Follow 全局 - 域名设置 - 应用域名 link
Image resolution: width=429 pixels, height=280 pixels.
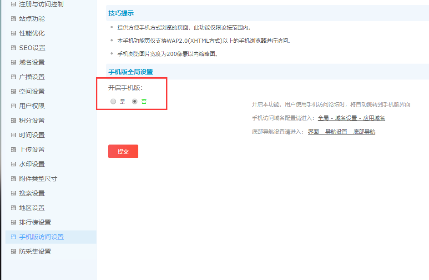tap(351, 118)
